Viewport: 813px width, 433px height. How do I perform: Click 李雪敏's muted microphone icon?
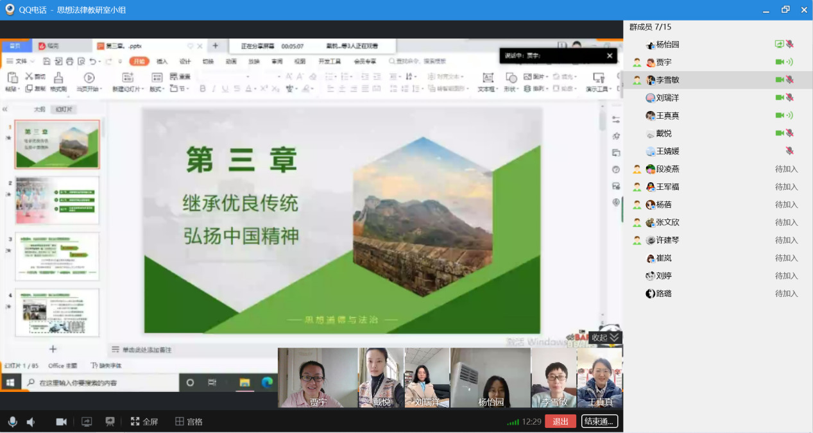click(x=790, y=80)
